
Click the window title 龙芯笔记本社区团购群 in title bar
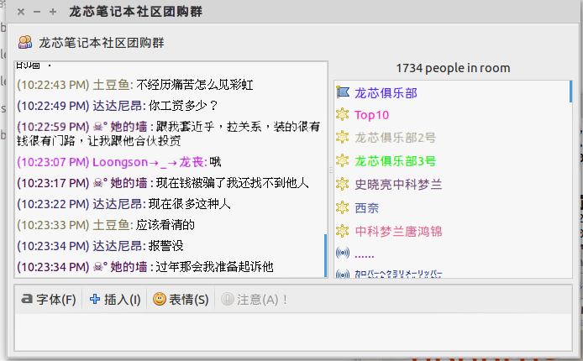(x=136, y=12)
